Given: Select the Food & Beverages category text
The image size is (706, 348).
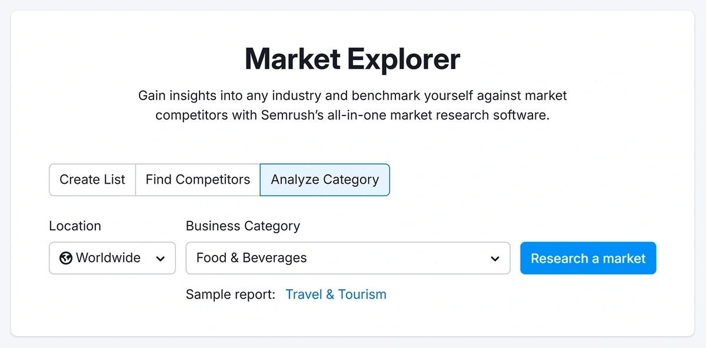Looking at the screenshot, I should 251,258.
